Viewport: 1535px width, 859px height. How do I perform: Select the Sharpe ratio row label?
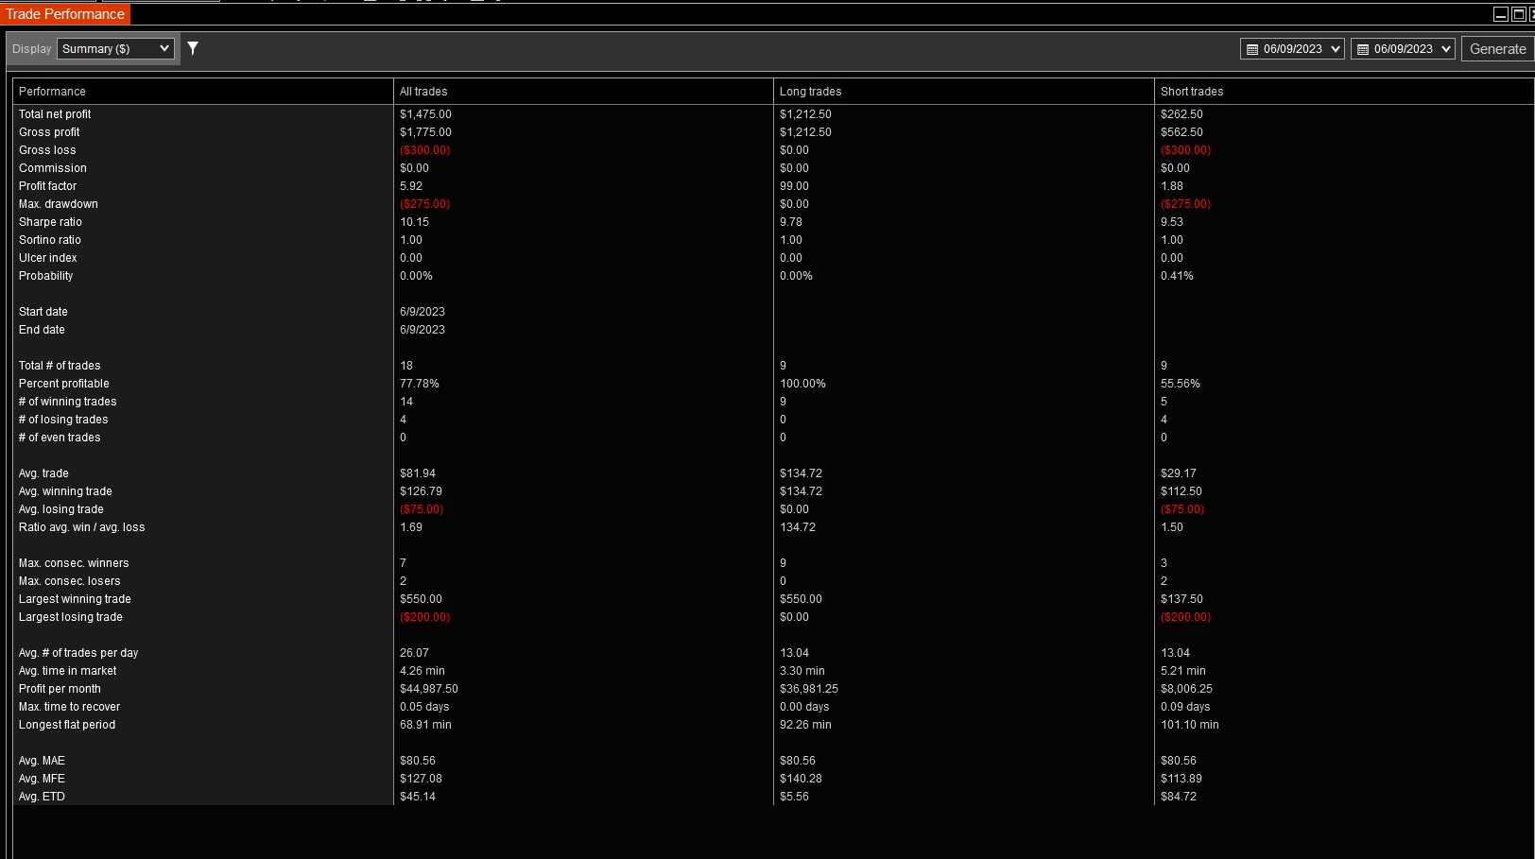point(50,222)
